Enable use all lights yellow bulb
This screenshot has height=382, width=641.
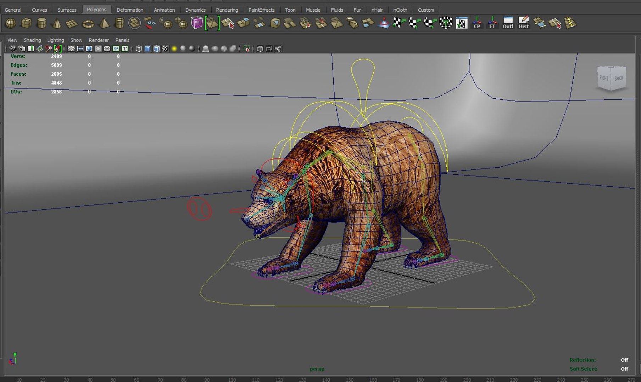click(174, 49)
